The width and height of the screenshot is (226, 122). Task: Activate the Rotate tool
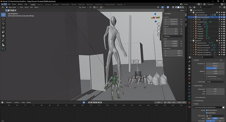(3, 28)
